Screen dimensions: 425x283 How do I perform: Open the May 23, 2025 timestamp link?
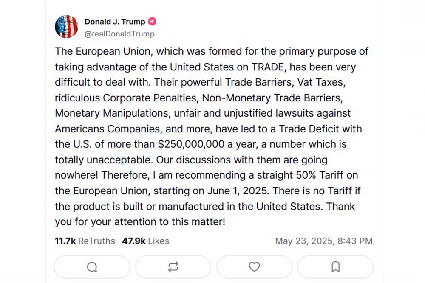click(x=324, y=241)
